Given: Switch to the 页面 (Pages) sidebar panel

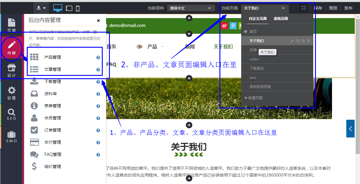Looking at the screenshot, I should point(12,24).
